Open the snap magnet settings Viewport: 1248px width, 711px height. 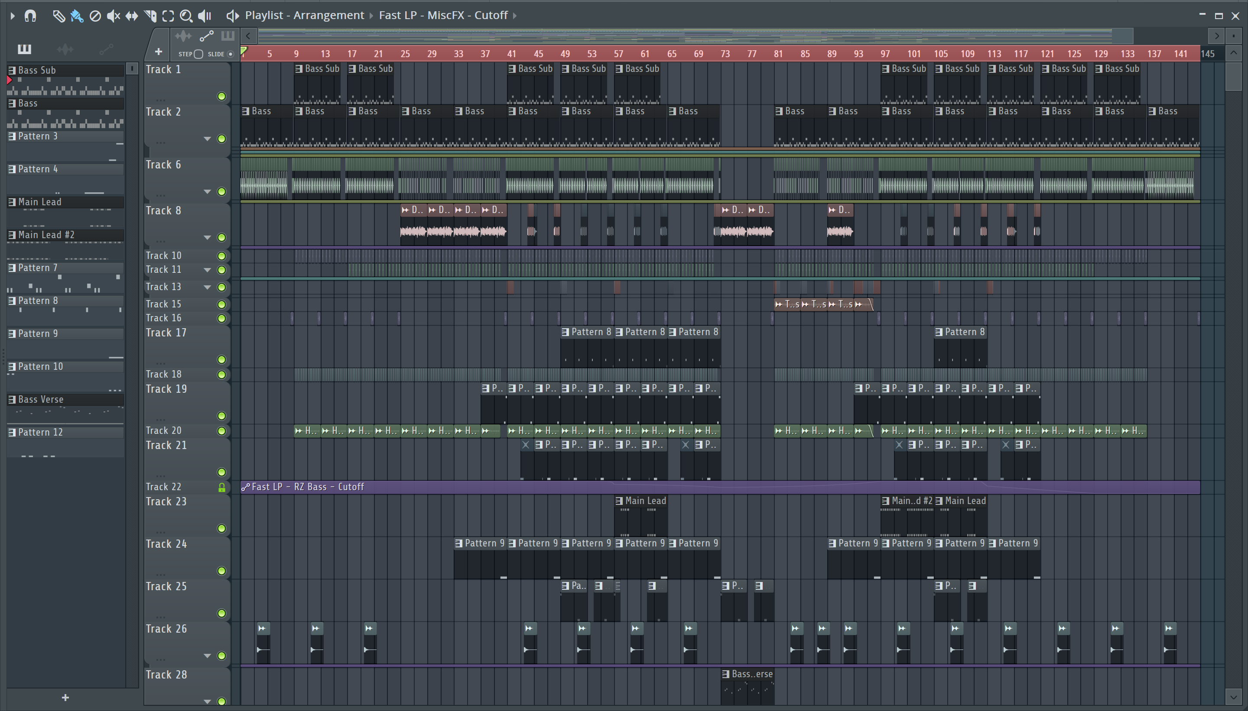point(30,16)
